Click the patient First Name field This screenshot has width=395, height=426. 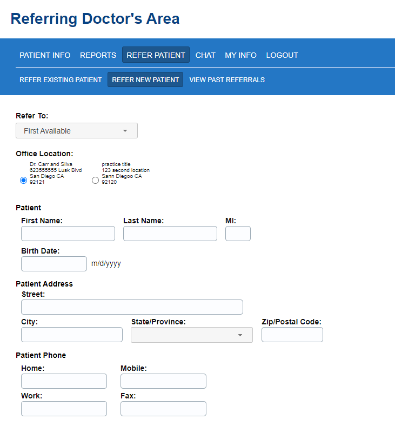68,234
